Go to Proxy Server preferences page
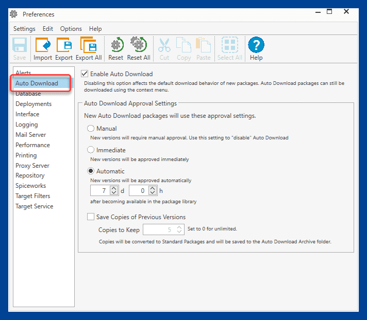367x320 pixels. [x=32, y=166]
